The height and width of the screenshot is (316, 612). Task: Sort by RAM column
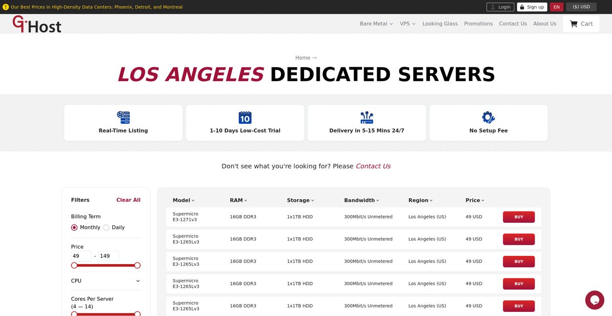239,200
